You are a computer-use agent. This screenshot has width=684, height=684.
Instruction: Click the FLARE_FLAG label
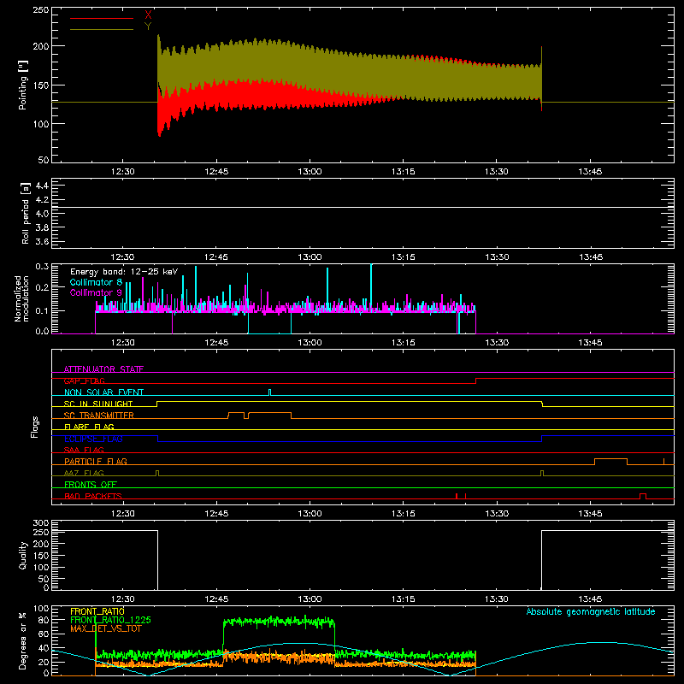pos(89,427)
